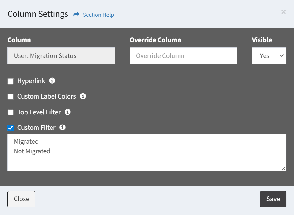Click the Visible dropdown chevron arrow
The height and width of the screenshot is (215, 294).
pos(282,55)
